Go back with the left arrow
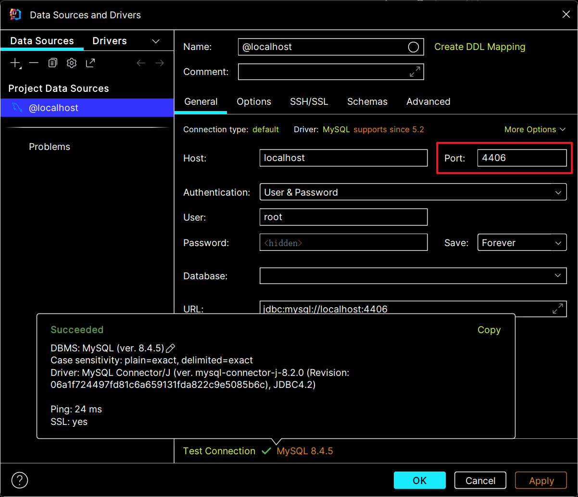Screen dimensions: 578x497 pos(141,63)
